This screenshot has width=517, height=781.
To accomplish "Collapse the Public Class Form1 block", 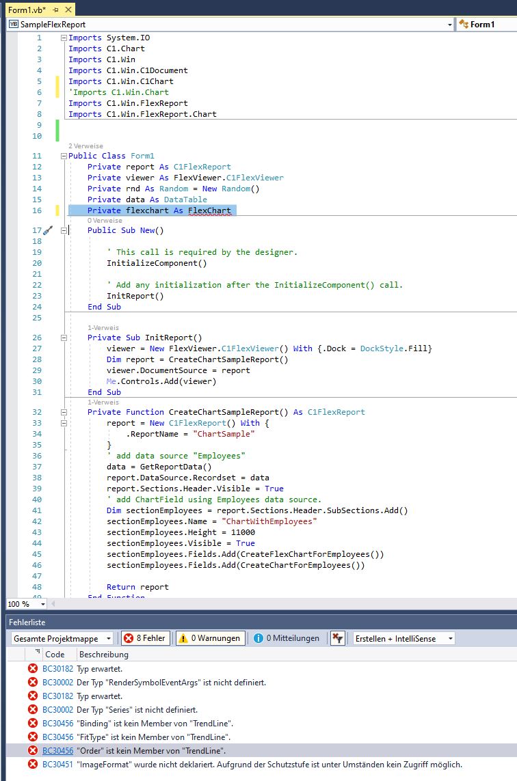I will point(64,156).
